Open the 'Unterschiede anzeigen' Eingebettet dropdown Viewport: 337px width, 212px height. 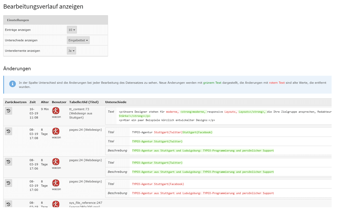coord(78,40)
